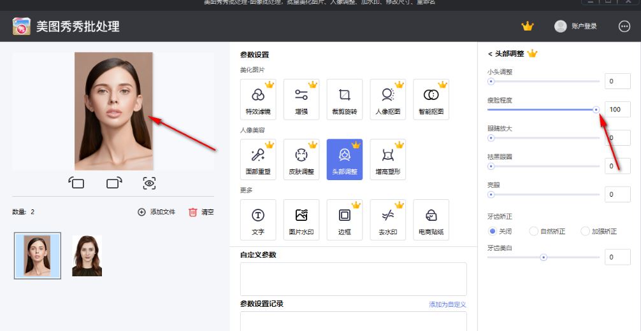
Task: Rotate the preview image left
Action: 76,183
